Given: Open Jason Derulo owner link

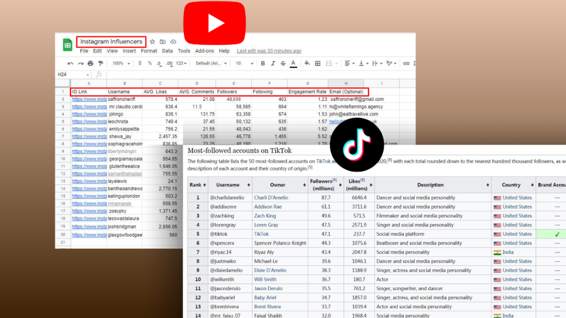Looking at the screenshot, I should [x=268, y=288].
